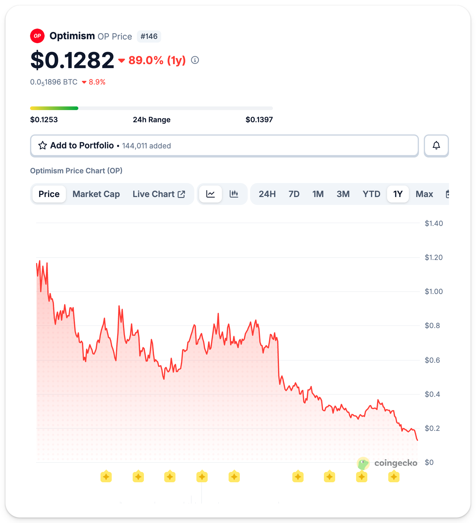Click the #146 rank badge
Image resolution: width=476 pixels, height=523 pixels.
pos(149,36)
